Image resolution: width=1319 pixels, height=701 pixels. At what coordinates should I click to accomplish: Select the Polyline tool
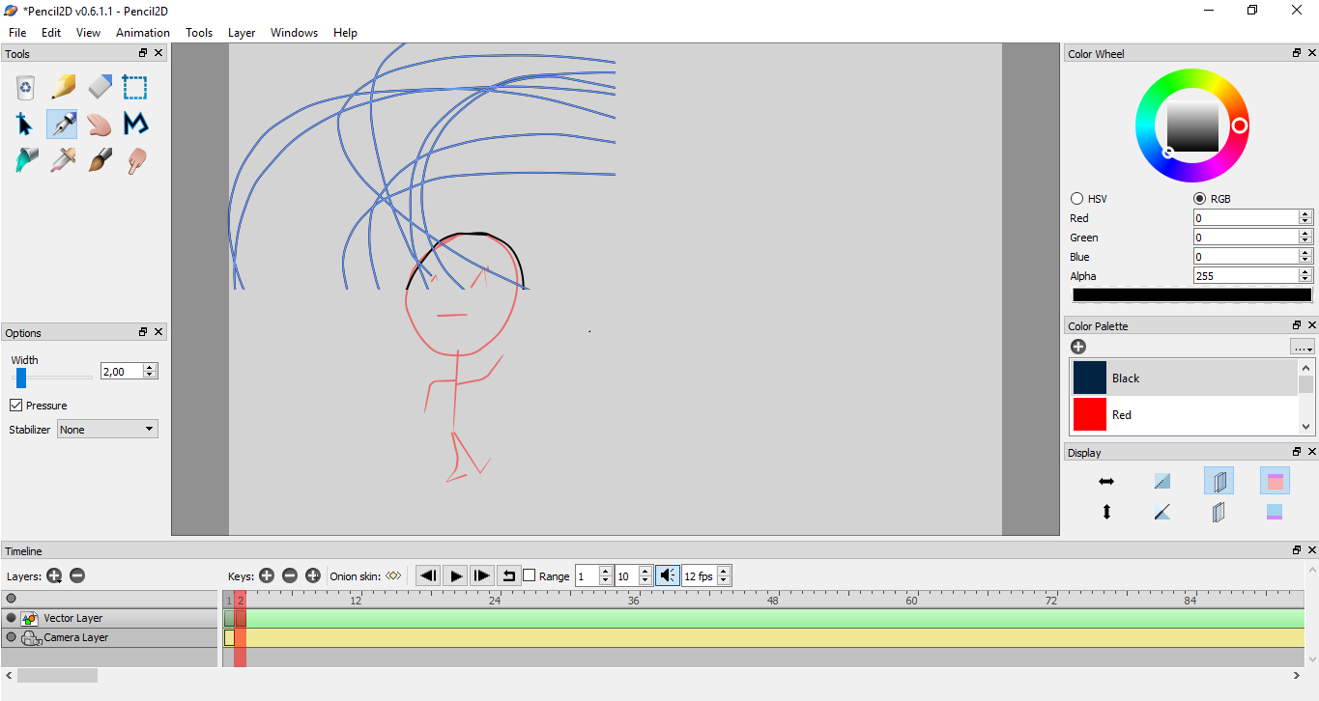click(x=135, y=125)
